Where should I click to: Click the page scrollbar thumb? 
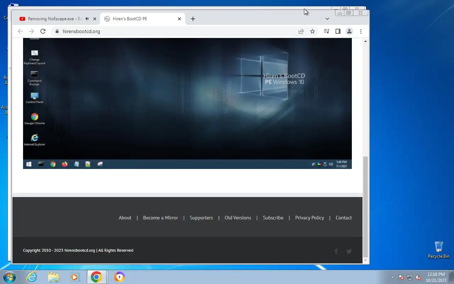(x=365, y=207)
